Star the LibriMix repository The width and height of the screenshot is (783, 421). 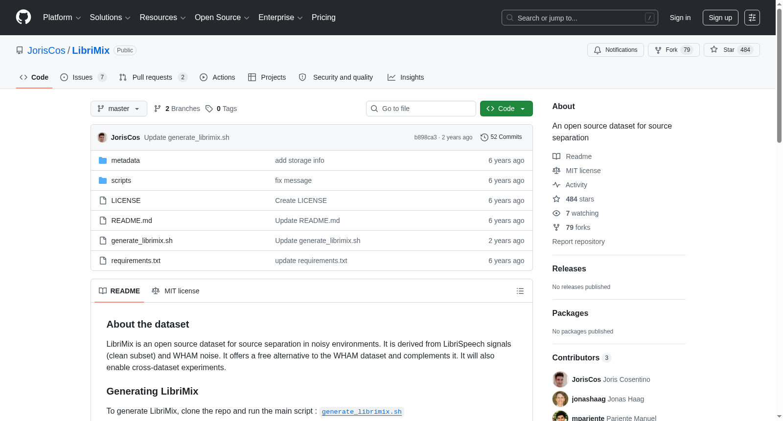click(732, 50)
